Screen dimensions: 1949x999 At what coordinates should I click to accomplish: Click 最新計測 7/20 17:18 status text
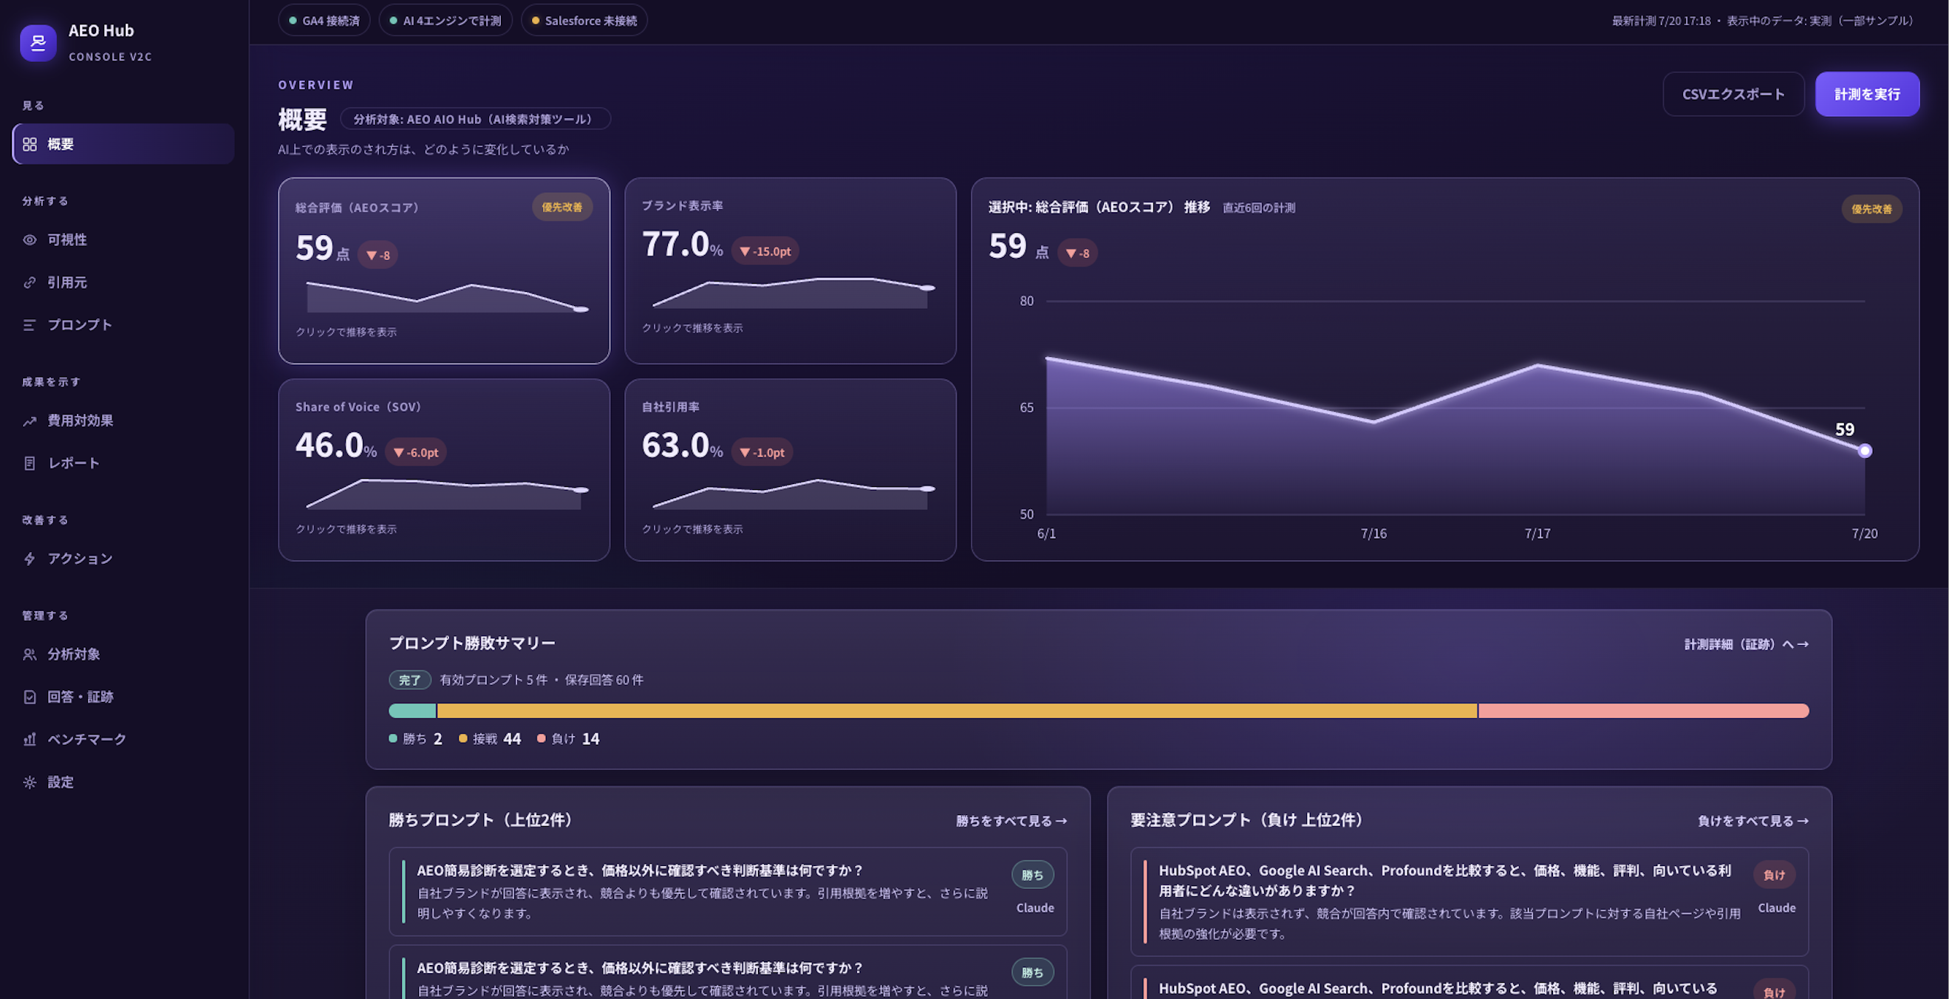pos(1661,21)
